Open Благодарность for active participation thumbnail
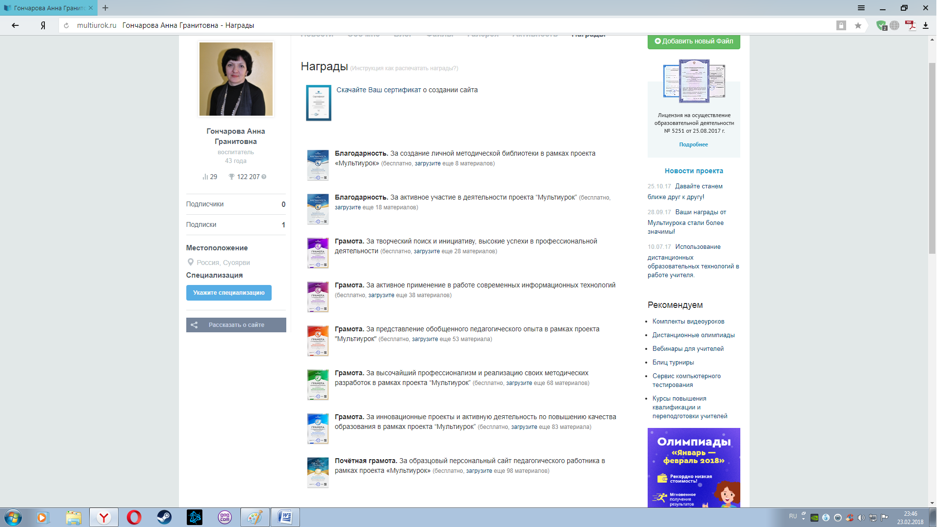 coord(318,209)
